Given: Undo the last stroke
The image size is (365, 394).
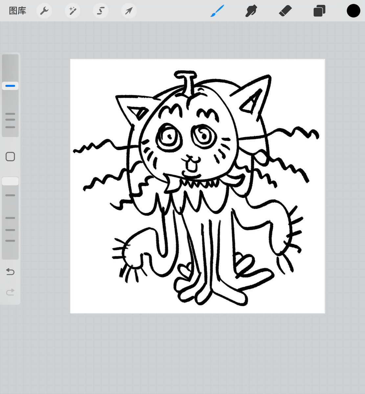Looking at the screenshot, I should pos(10,272).
